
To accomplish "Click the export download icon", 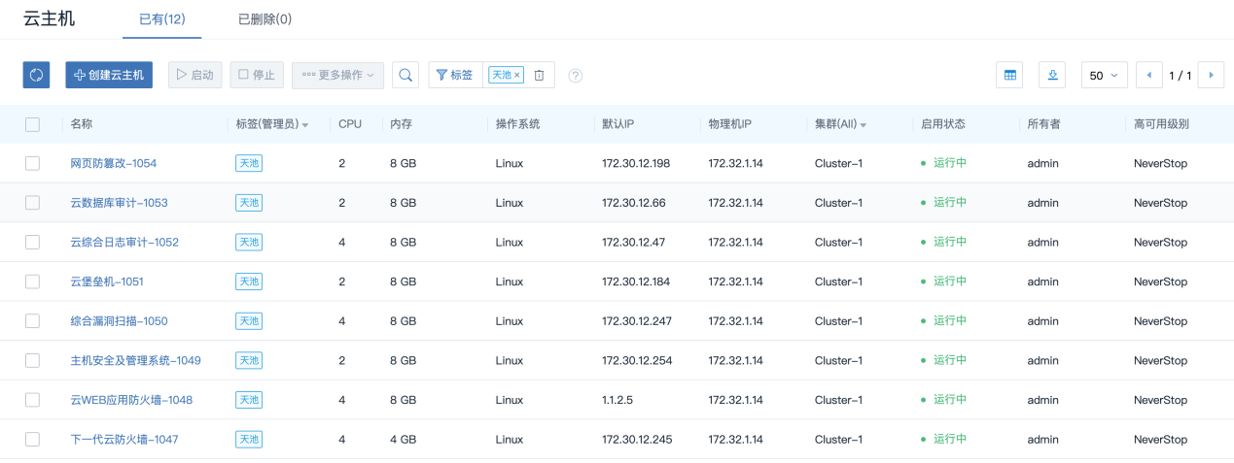I will [1053, 75].
